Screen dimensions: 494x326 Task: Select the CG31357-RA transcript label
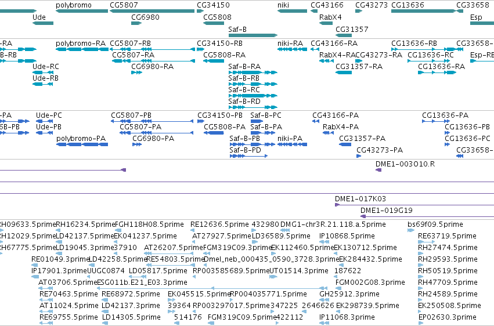point(359,66)
